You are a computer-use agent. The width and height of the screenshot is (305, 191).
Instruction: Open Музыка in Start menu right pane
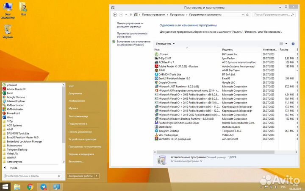coord(73,108)
